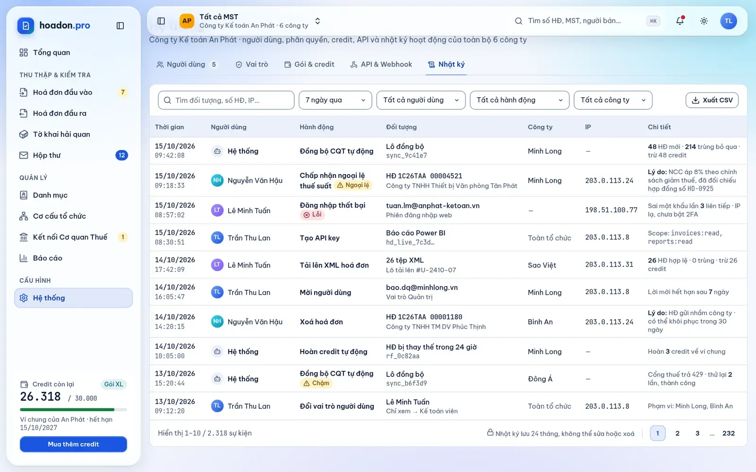
Task: Click AP organization avatar
Action: (x=187, y=21)
